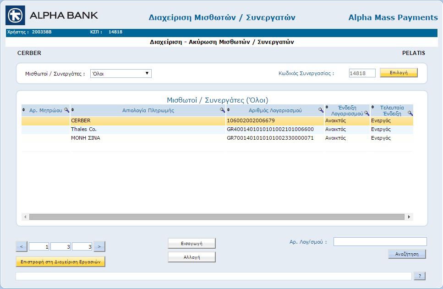Screen dimensions: 443x289
Task: Click the table scrollbar left arrow
Action: coord(25,217)
